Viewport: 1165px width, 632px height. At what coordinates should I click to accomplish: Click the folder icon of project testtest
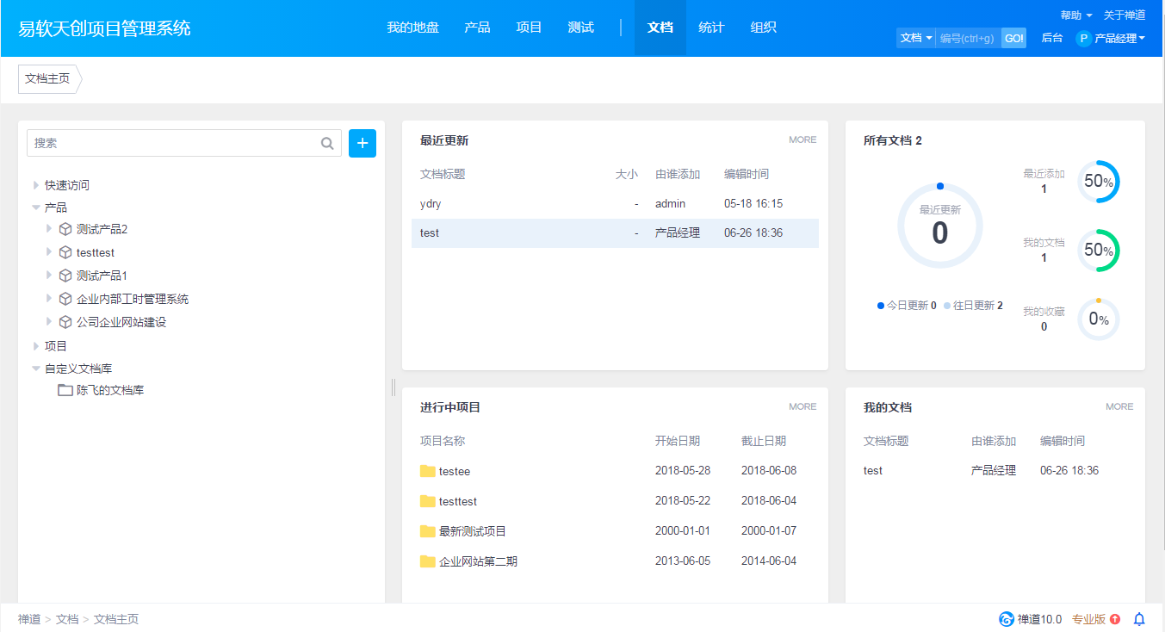coord(428,501)
